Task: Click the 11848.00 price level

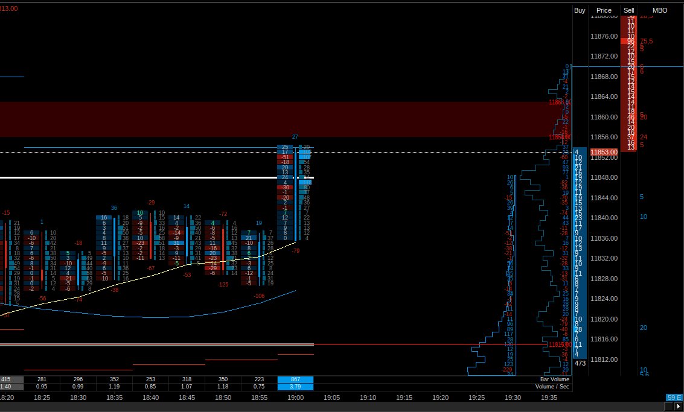Action: 604,177
